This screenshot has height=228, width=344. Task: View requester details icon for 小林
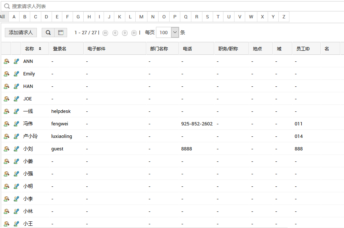6,211
